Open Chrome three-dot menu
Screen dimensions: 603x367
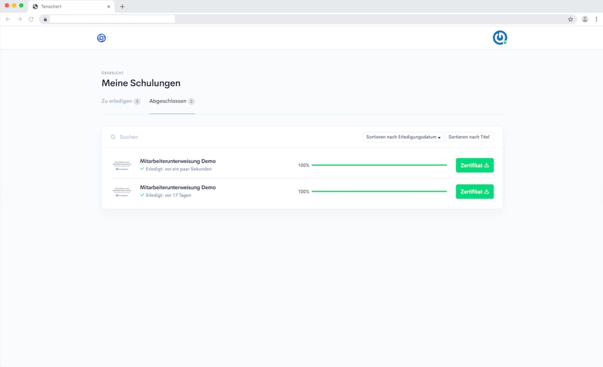tap(596, 19)
